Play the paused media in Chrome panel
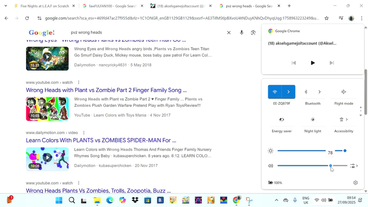The image size is (368, 207). click(313, 63)
